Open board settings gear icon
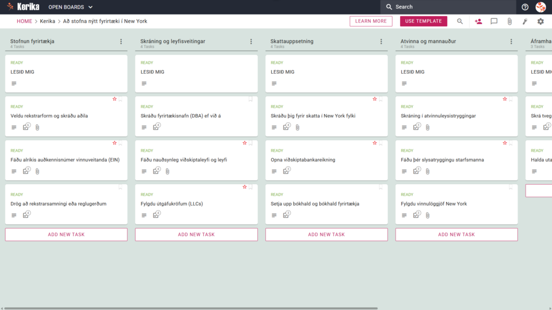Viewport: 552px width, 310px height. [x=540, y=22]
